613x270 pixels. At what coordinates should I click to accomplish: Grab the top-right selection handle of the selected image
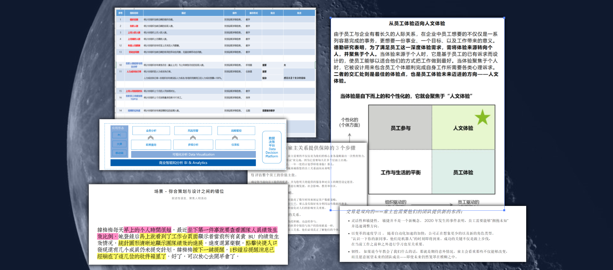coord(504,18)
